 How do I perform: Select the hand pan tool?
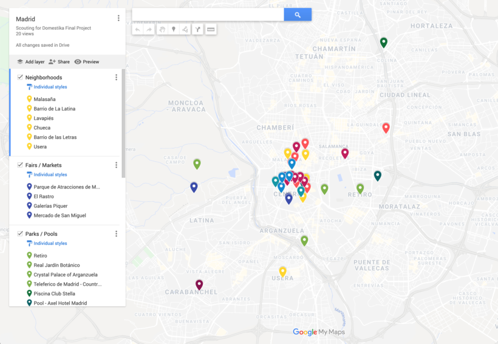pos(162,30)
